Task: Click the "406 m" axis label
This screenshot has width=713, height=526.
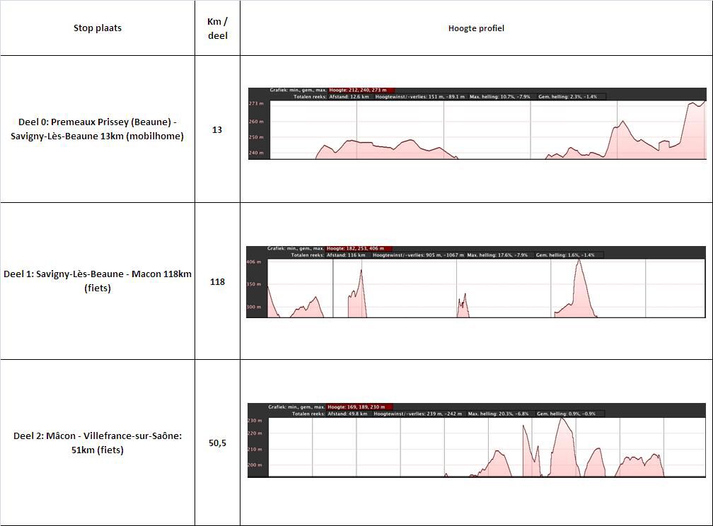Action: [x=254, y=262]
